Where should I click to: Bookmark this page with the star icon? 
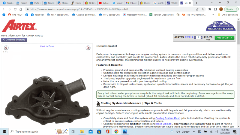(203, 9)
